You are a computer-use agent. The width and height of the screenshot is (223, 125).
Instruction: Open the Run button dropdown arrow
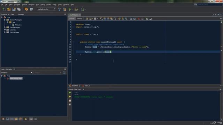pyautogui.click(x=72, y=9)
